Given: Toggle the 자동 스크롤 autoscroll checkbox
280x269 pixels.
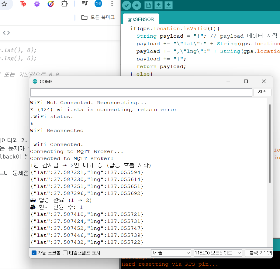Looking at the screenshot, I should point(34,253).
